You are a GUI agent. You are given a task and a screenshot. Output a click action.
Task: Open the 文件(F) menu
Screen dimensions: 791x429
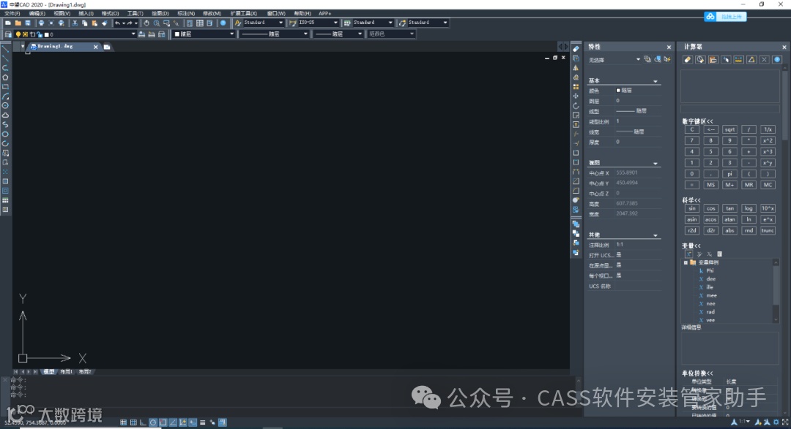pos(12,14)
